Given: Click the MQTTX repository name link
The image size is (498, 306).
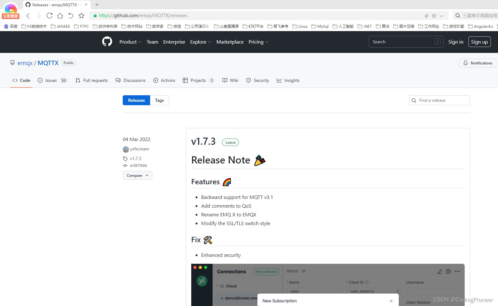Looking at the screenshot, I should (48, 63).
